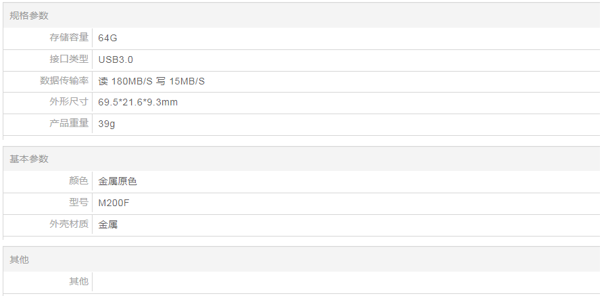This screenshot has width=604, height=296.
Task: Click the M200F model value
Action: click(114, 202)
